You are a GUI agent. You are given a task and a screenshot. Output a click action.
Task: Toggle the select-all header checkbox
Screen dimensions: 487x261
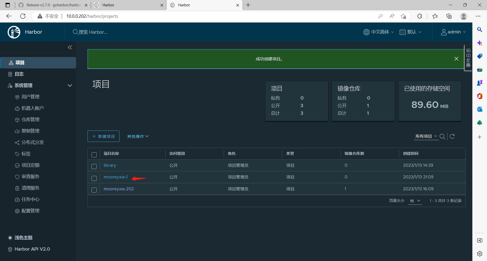point(94,155)
